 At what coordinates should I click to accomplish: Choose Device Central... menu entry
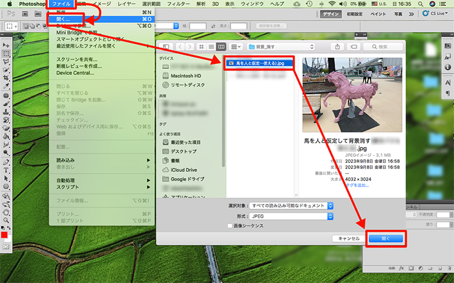tap(75, 73)
